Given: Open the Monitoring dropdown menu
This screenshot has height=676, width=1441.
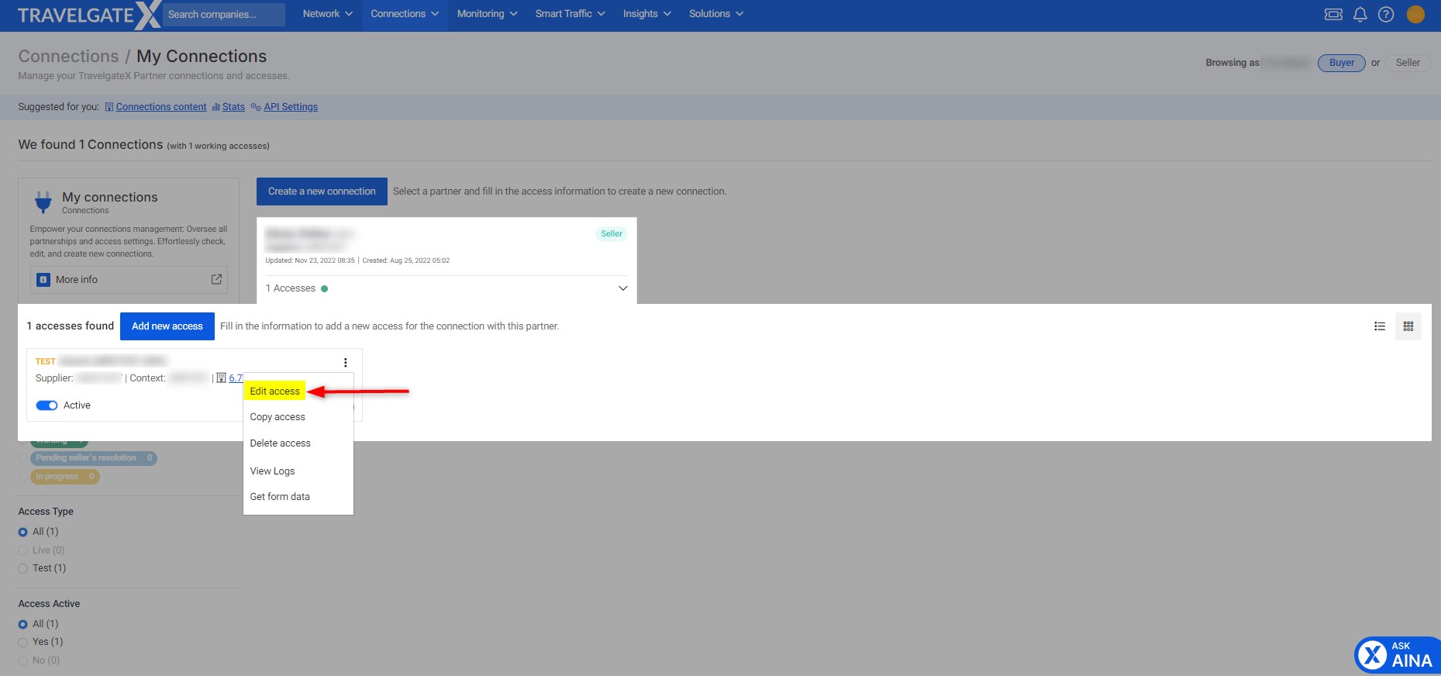Looking at the screenshot, I should pos(487,14).
